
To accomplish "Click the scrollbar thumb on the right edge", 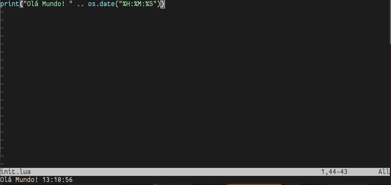I will [x=390, y=22].
